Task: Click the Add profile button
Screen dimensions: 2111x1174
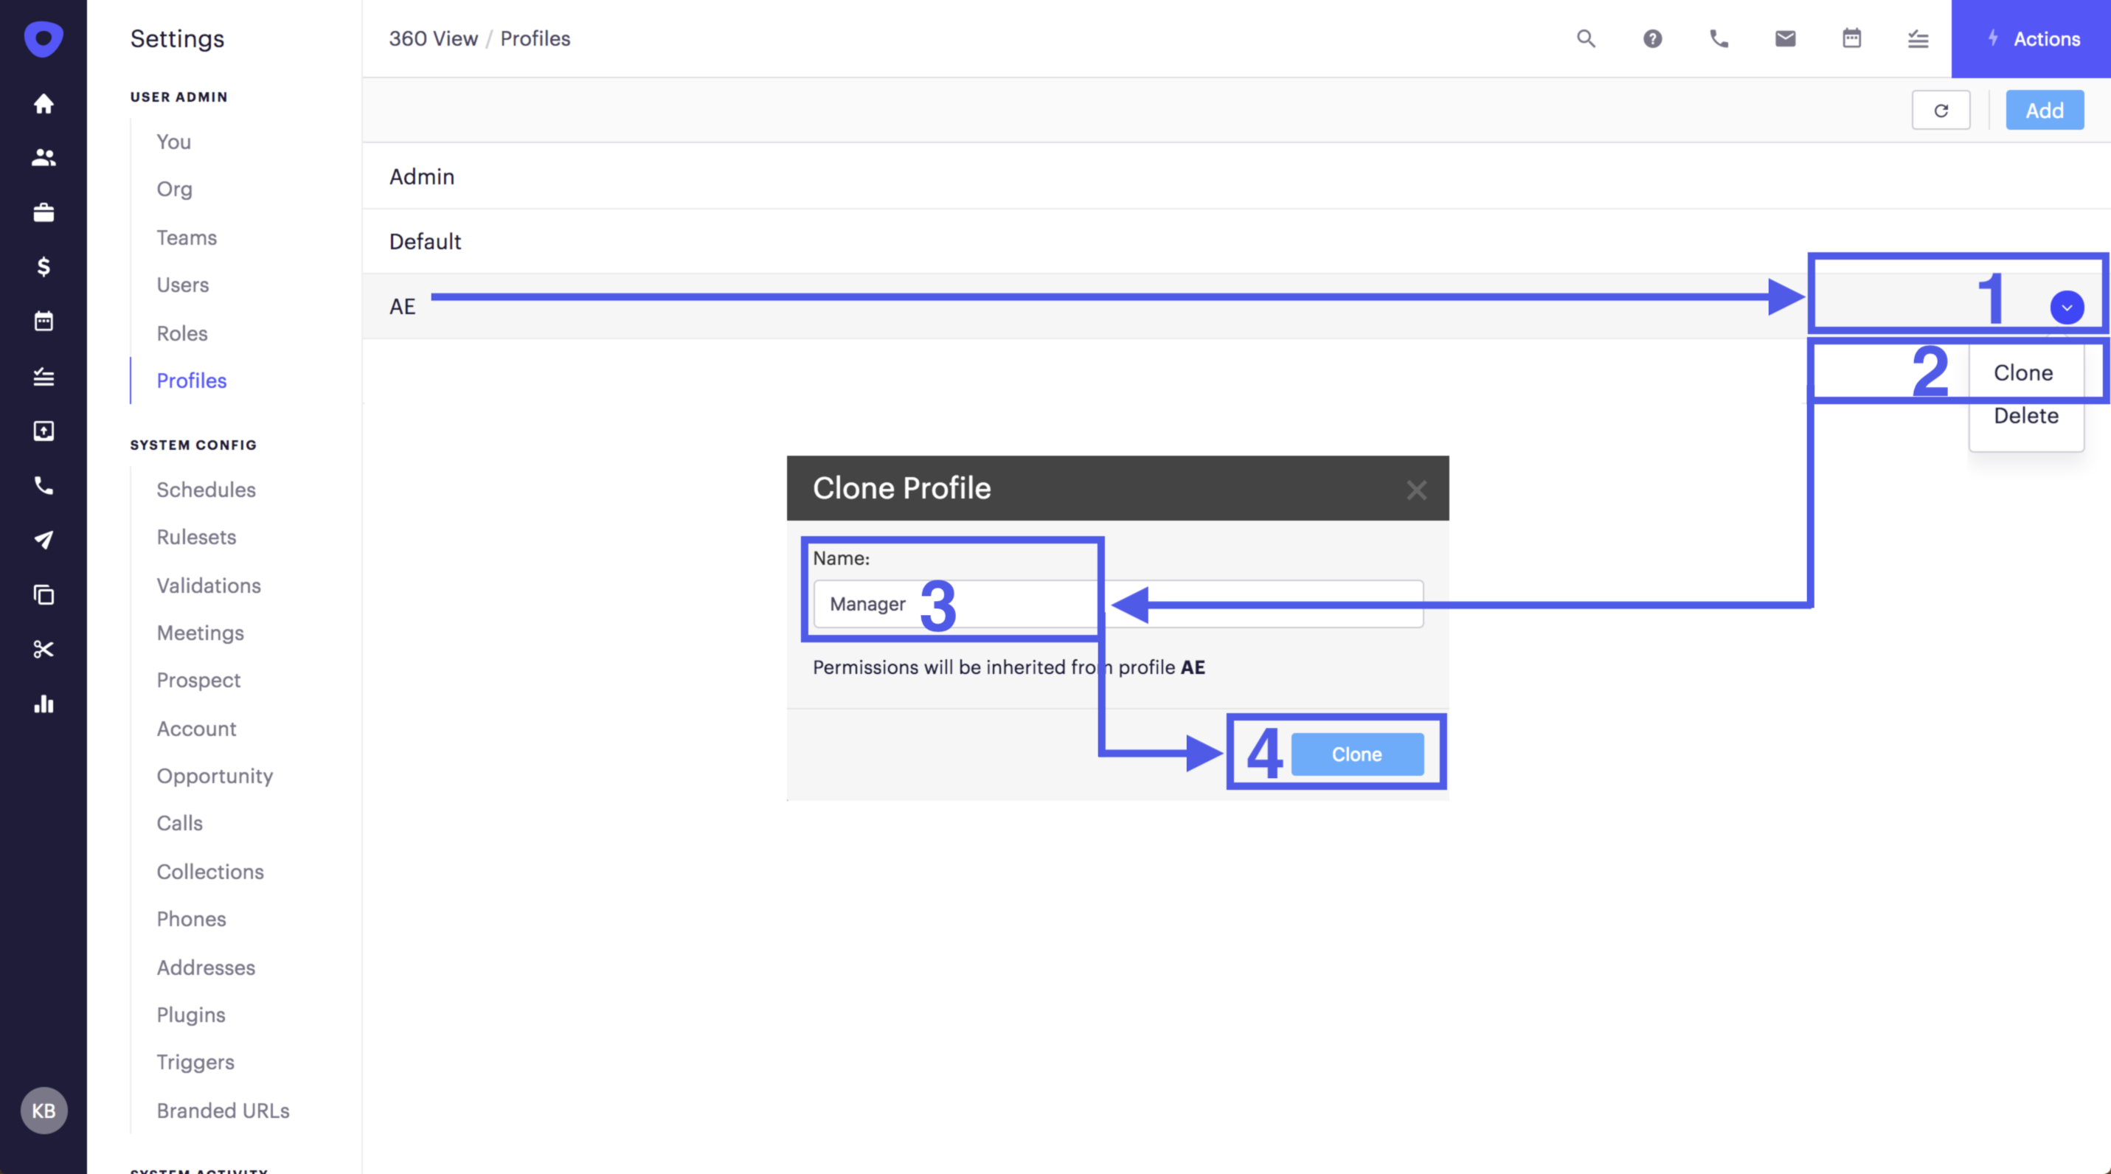Action: [x=2044, y=111]
